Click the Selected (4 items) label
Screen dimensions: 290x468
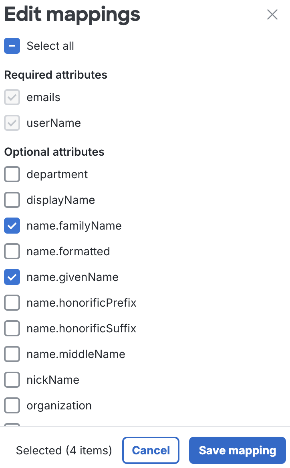64,450
